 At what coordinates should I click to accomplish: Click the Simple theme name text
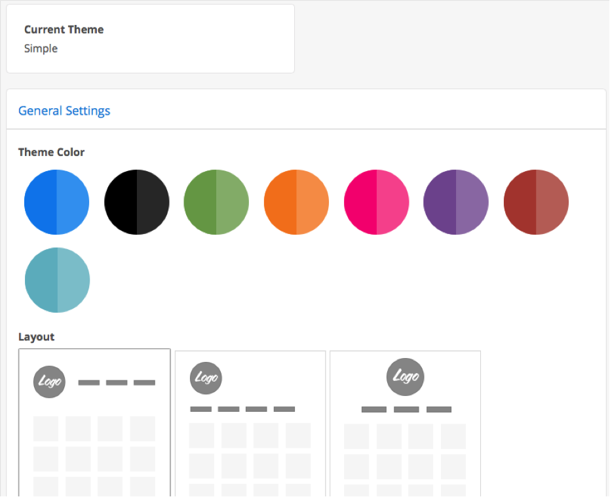(41, 49)
